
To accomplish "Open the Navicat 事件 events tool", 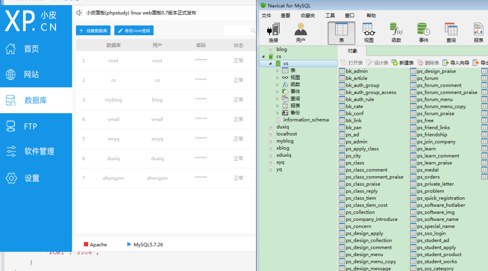I will click(x=423, y=33).
